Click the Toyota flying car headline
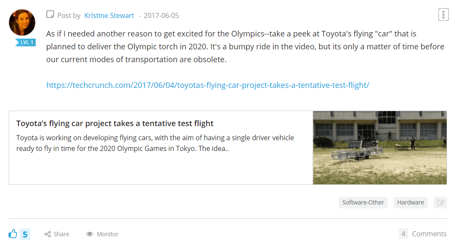Screen dimensions: 457x250 [115, 123]
